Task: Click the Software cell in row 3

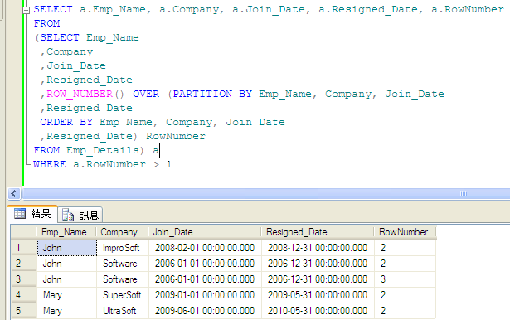Action: pyautogui.click(x=123, y=279)
